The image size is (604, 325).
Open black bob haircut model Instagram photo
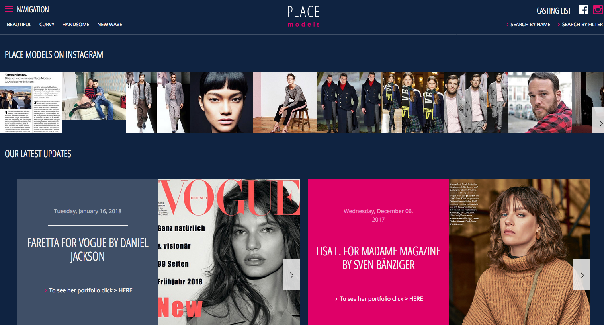click(221, 102)
